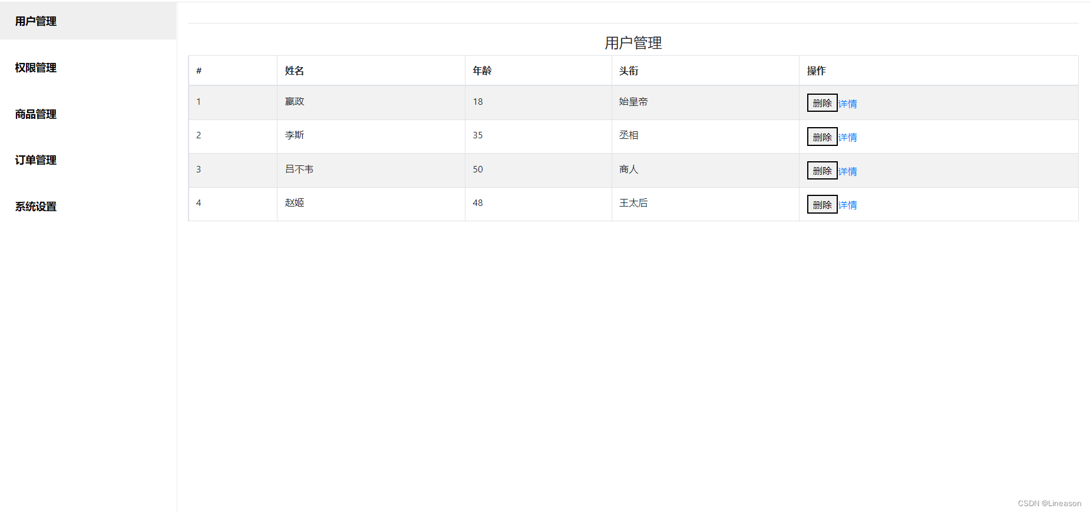Delete the 赵姬 row
The height and width of the screenshot is (512, 1090).
pyautogui.click(x=822, y=205)
